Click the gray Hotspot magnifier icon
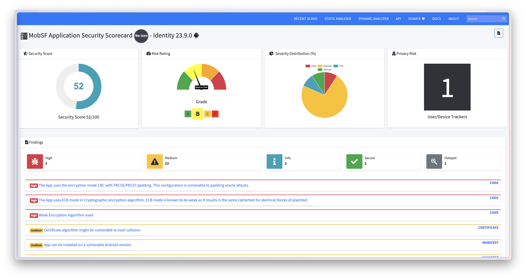The height and width of the screenshot is (279, 526). coord(434,161)
